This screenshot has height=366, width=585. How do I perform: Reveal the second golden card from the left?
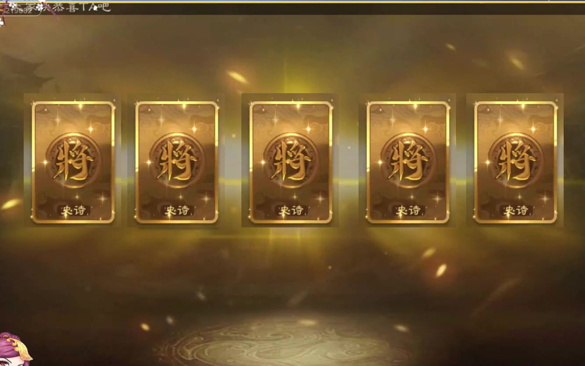click(x=177, y=162)
